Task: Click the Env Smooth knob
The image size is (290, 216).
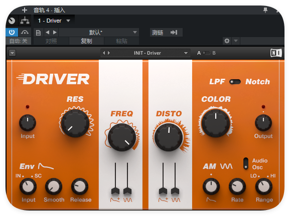Action: 54,186
